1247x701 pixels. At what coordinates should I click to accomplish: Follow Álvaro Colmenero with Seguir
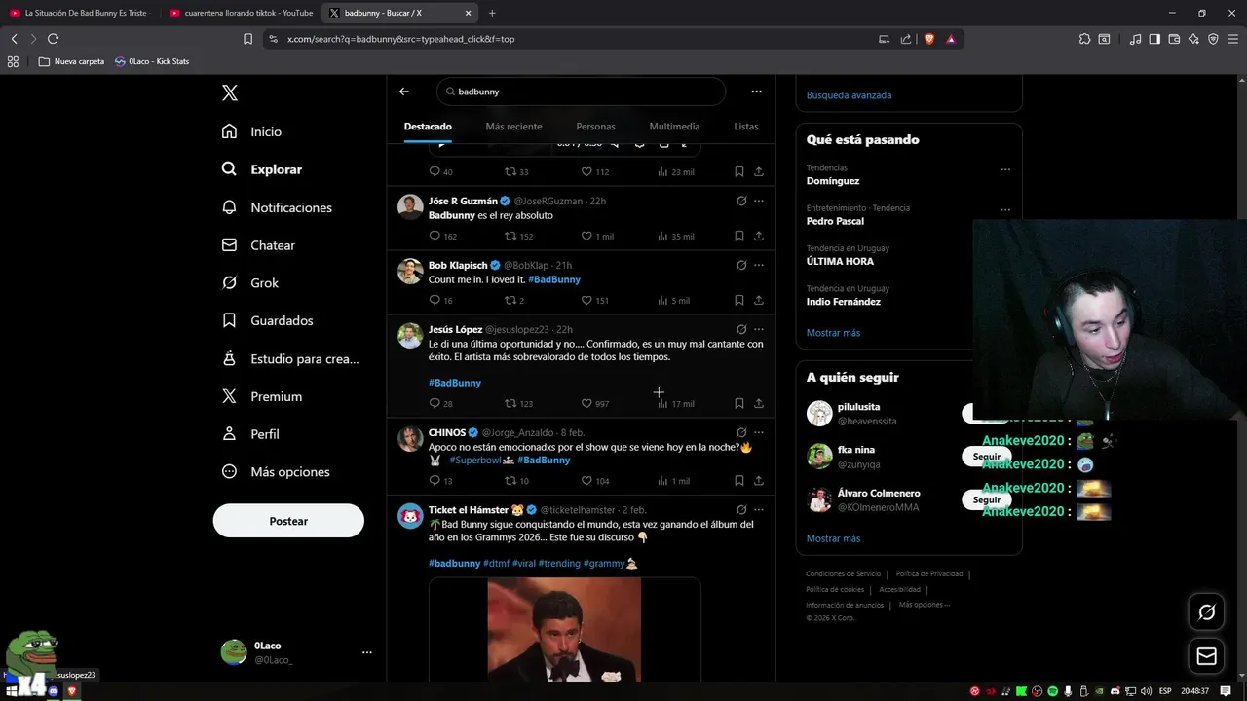point(986,499)
